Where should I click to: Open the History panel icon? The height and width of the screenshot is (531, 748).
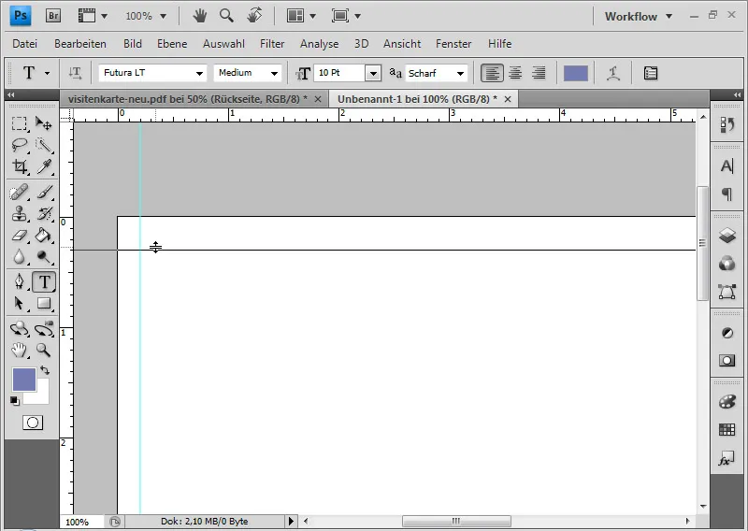tap(727, 125)
